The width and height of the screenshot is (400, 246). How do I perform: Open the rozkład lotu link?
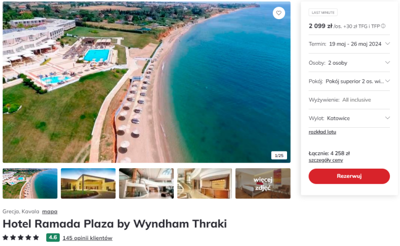[322, 132]
